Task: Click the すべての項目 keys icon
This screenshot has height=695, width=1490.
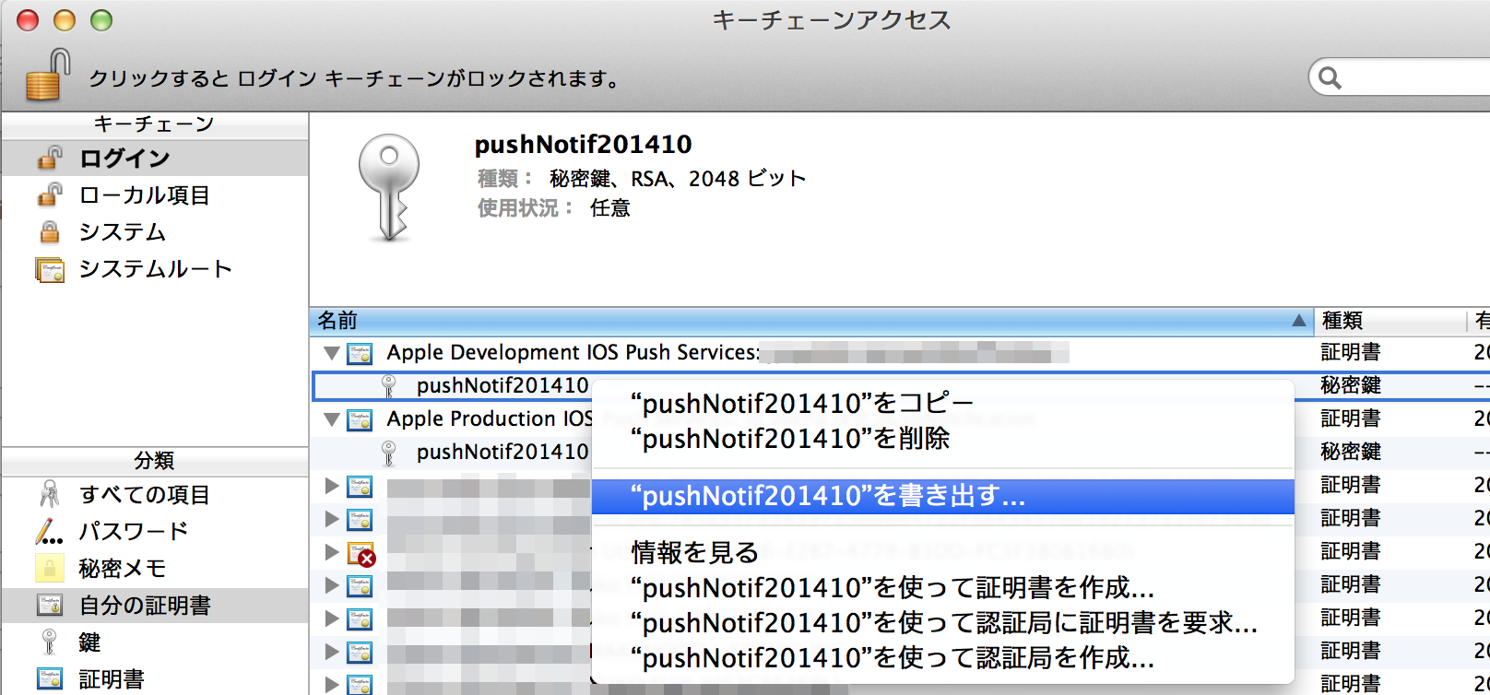Action: (50, 495)
